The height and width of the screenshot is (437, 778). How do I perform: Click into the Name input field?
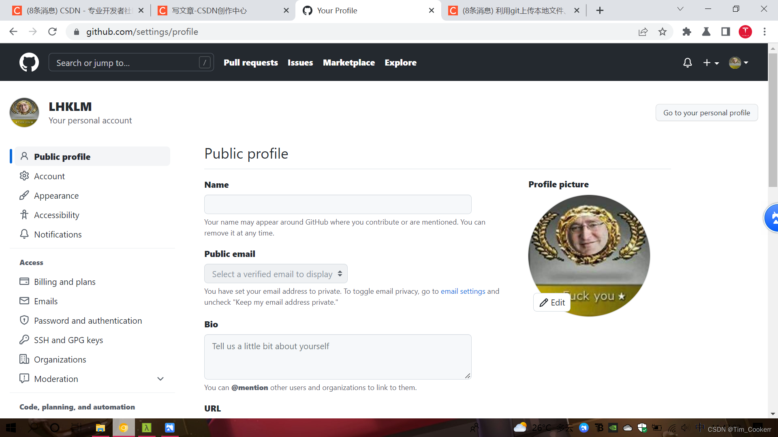coord(338,204)
